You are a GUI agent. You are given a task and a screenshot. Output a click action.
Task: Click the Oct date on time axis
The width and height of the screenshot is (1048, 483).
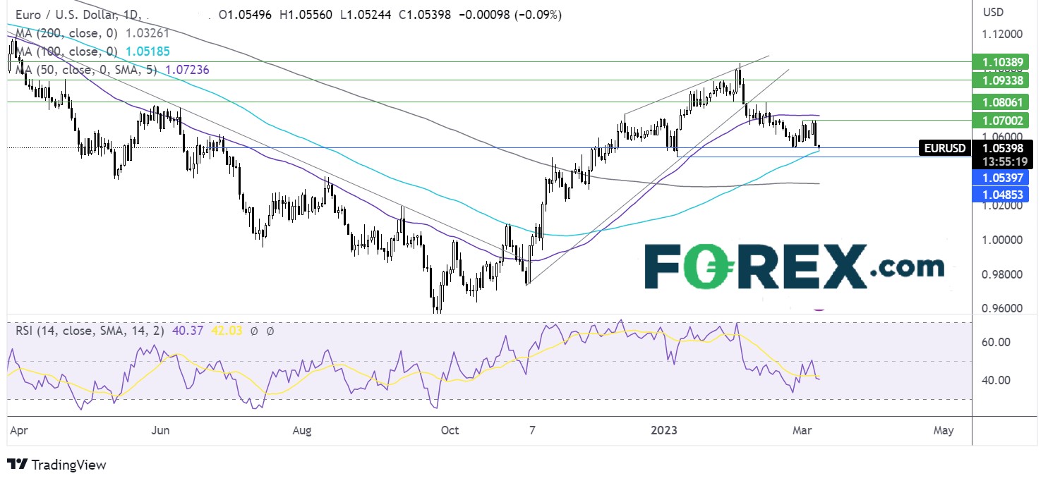point(450,430)
